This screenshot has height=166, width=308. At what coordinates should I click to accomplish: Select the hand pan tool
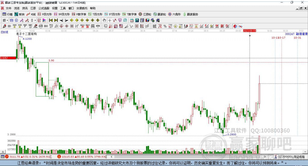point(104,20)
